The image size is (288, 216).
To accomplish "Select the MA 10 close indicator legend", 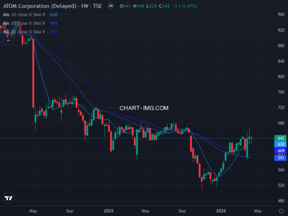I will pyautogui.click(x=24, y=15).
